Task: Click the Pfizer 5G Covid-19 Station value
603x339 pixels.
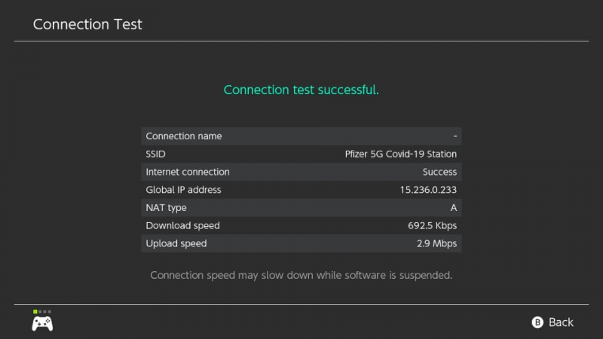Action: click(401, 154)
